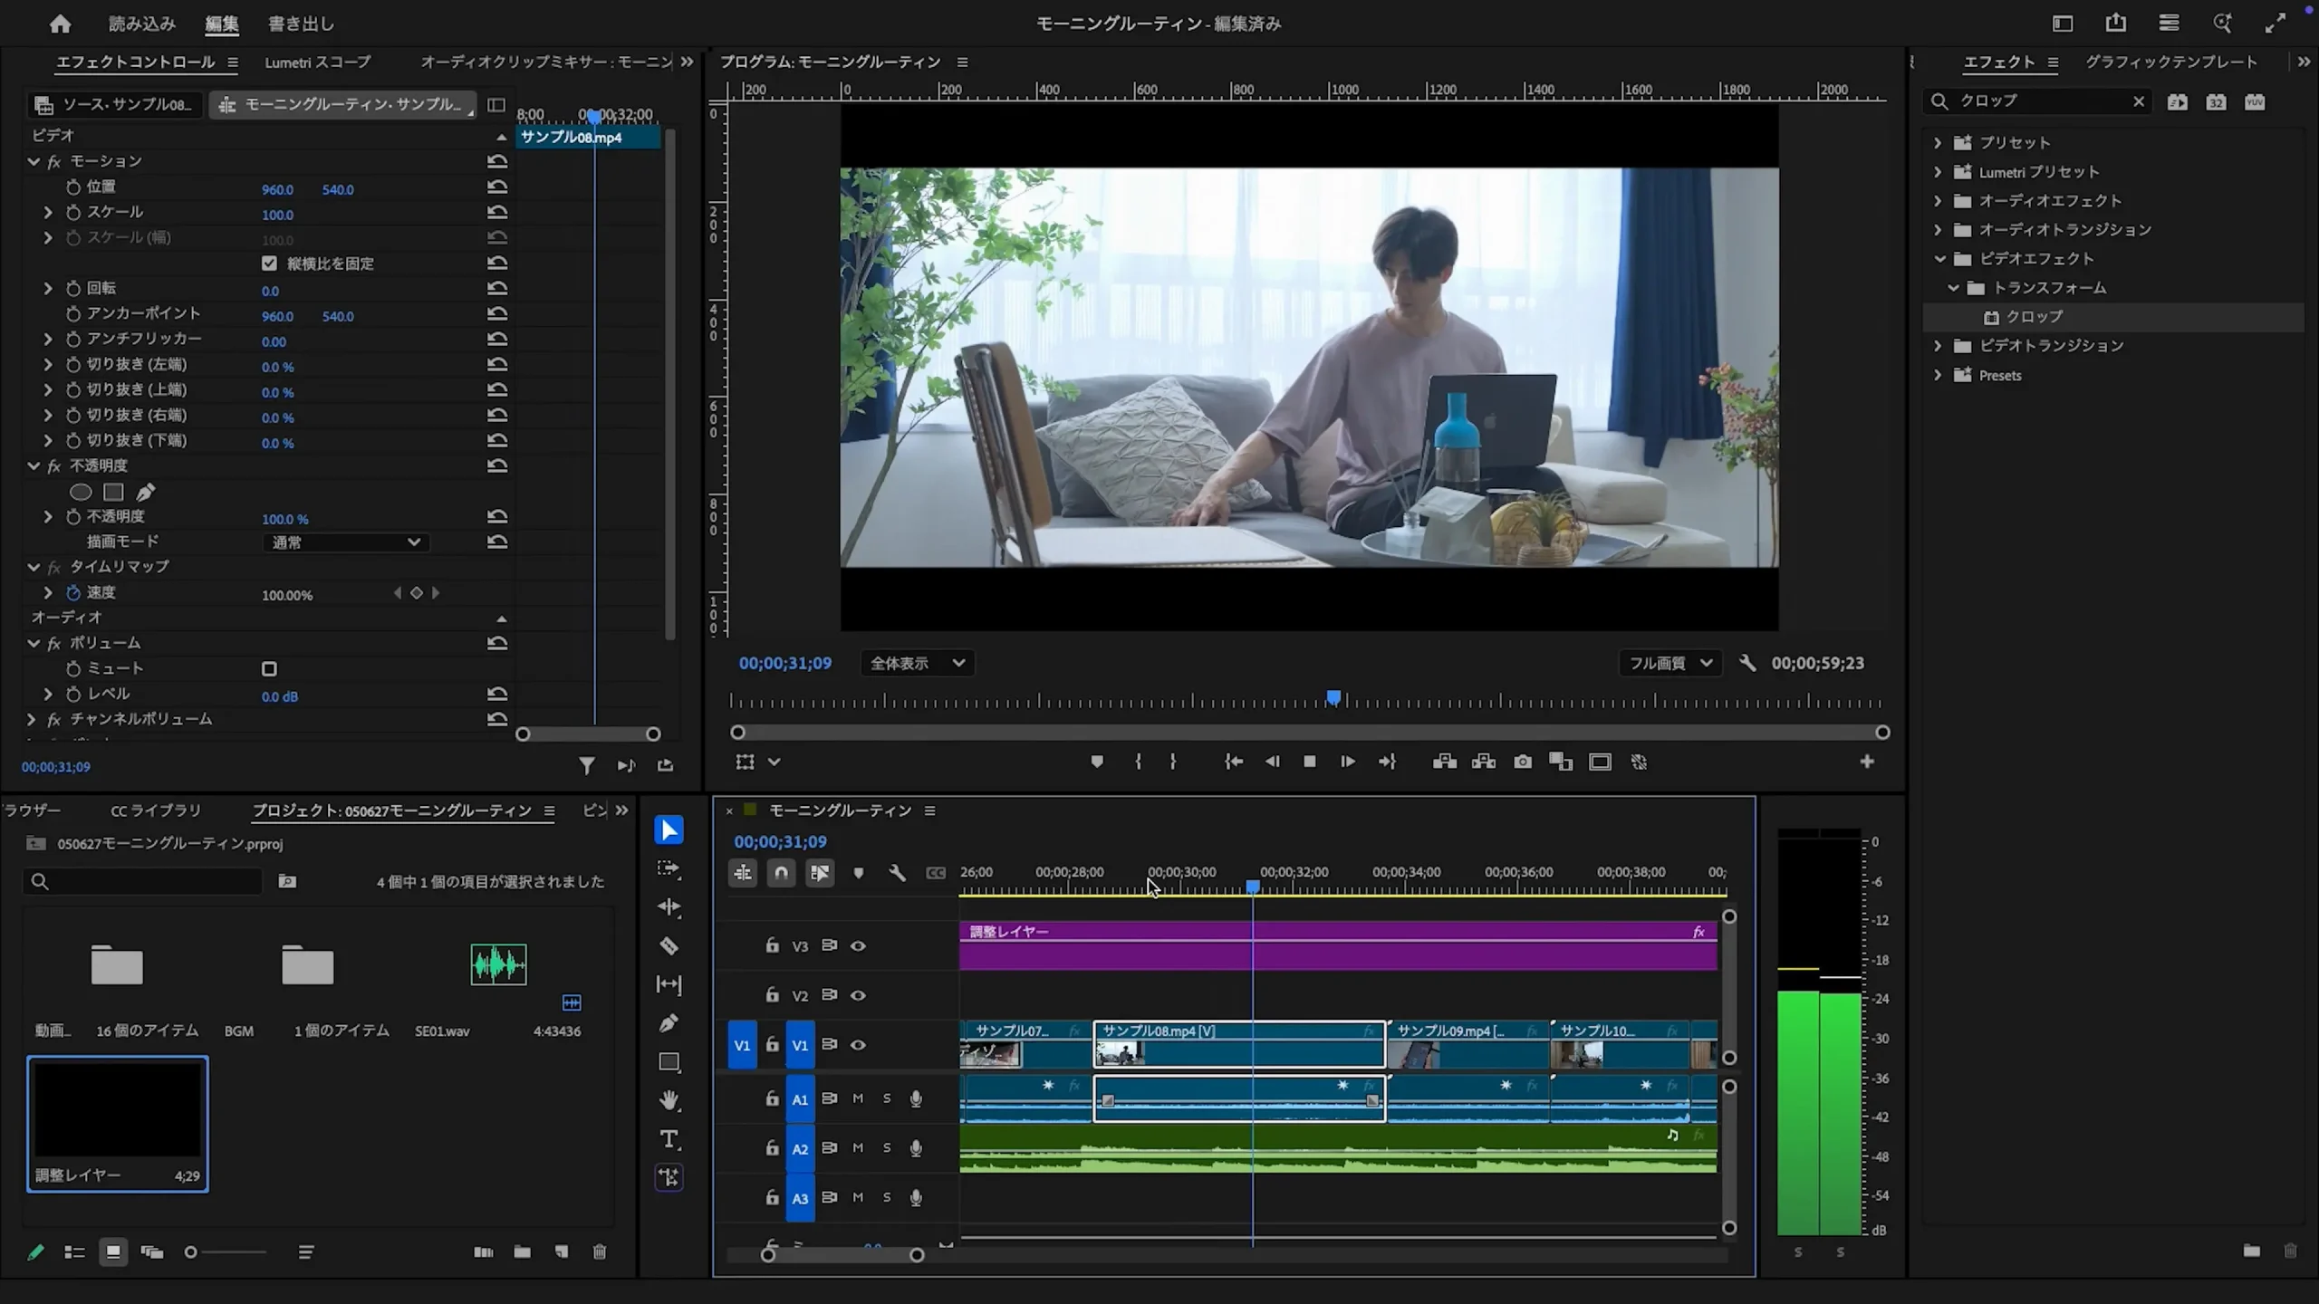Clear the クロップ effects search field
The height and width of the screenshot is (1304, 2319).
2139,101
